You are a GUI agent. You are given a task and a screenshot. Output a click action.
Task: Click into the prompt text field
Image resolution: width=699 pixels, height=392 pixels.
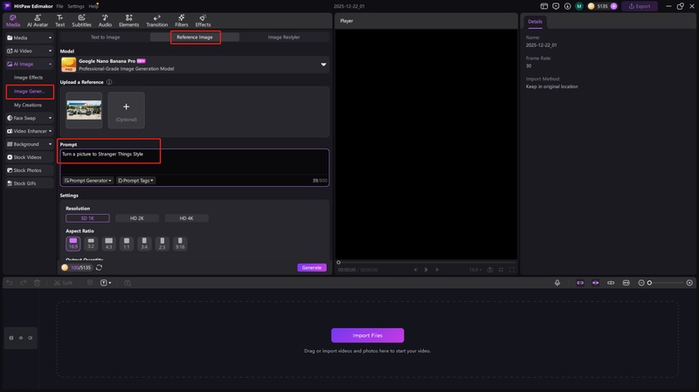click(x=195, y=162)
